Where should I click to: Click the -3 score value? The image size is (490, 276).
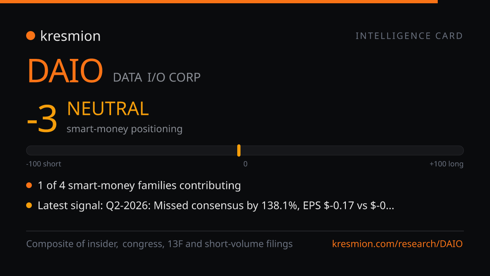pyautogui.click(x=42, y=121)
